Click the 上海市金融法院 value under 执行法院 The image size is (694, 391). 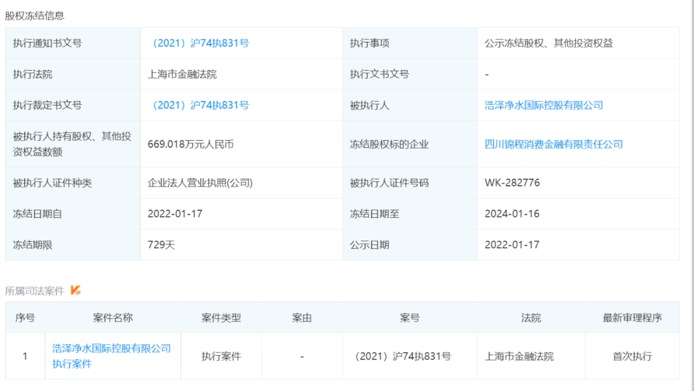coord(182,74)
